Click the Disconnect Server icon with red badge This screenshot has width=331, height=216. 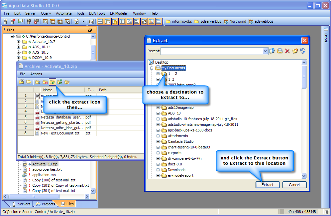tap(37, 21)
